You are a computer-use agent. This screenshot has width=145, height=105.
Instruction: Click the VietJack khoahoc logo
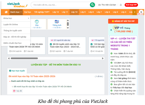[17, 5]
